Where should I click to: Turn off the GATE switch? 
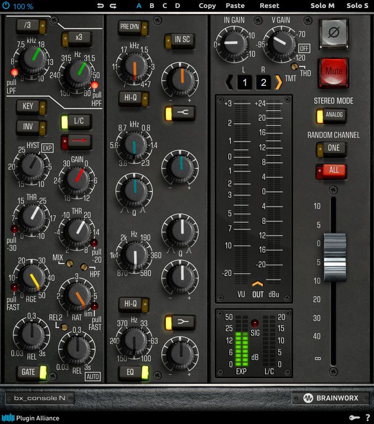point(32,372)
